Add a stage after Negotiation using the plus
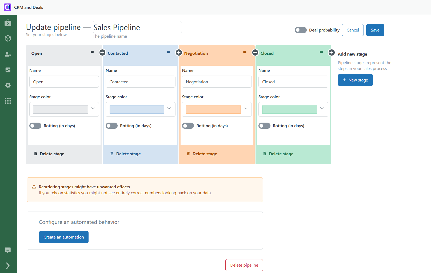Image resolution: width=431 pixels, height=273 pixels. coord(255,53)
